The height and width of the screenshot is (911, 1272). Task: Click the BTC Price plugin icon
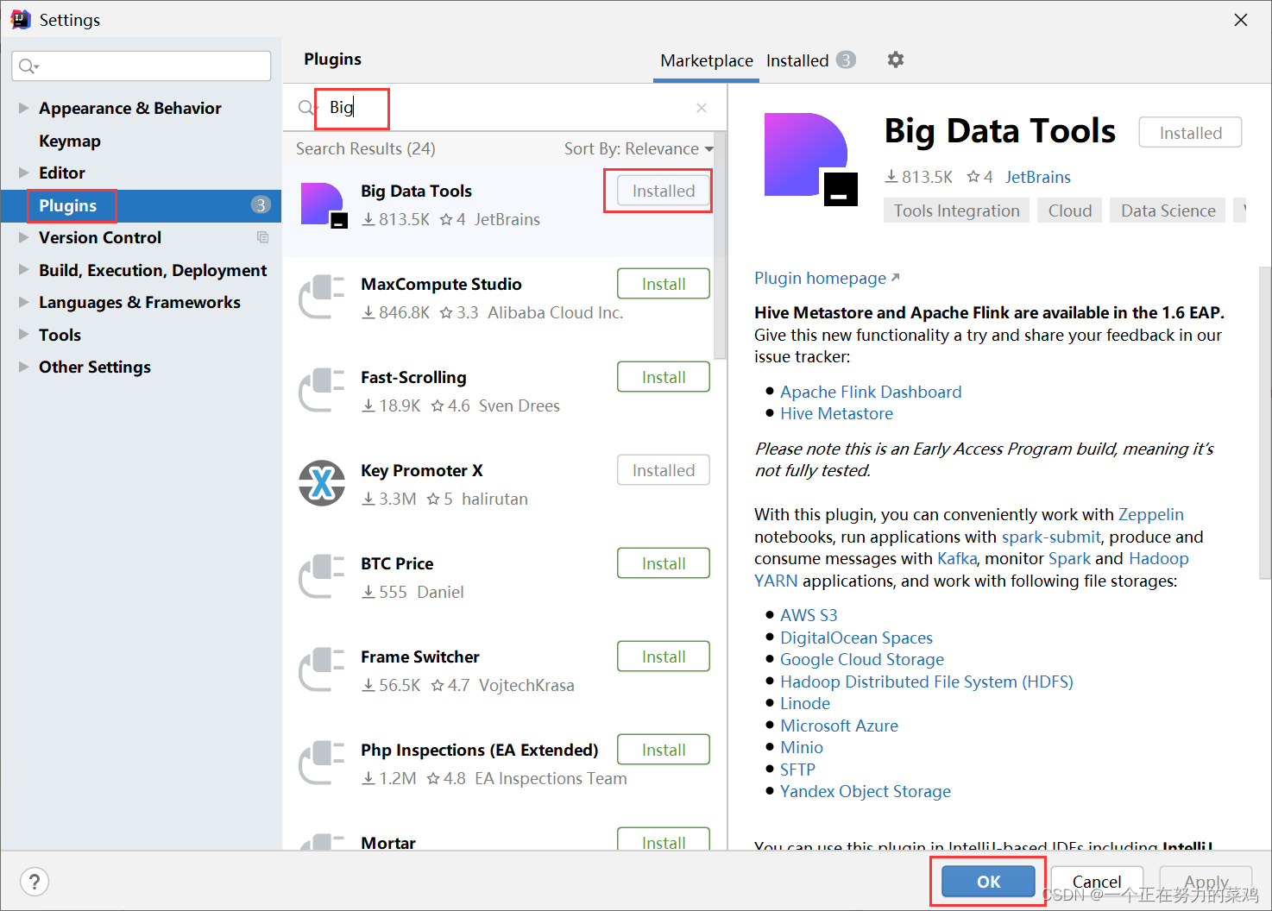pyautogui.click(x=322, y=577)
